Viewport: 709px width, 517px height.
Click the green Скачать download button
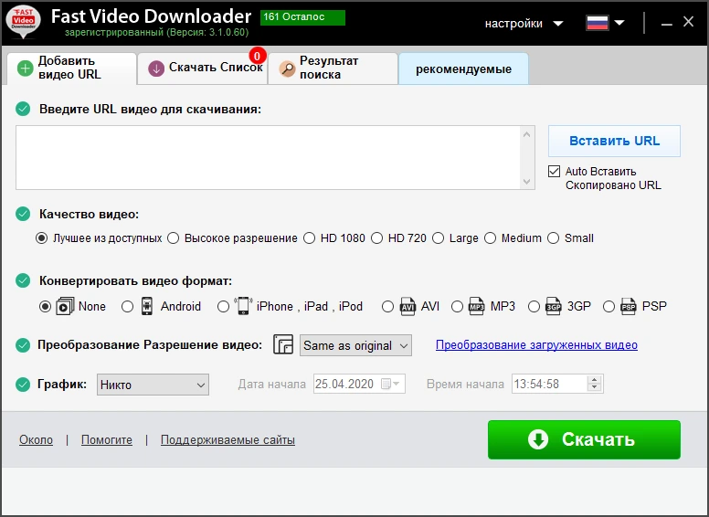click(x=584, y=439)
